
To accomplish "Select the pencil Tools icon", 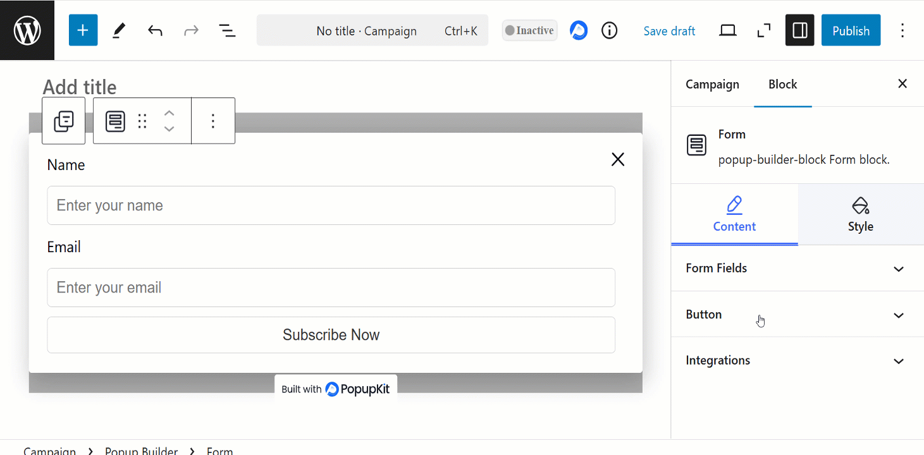I will (119, 30).
